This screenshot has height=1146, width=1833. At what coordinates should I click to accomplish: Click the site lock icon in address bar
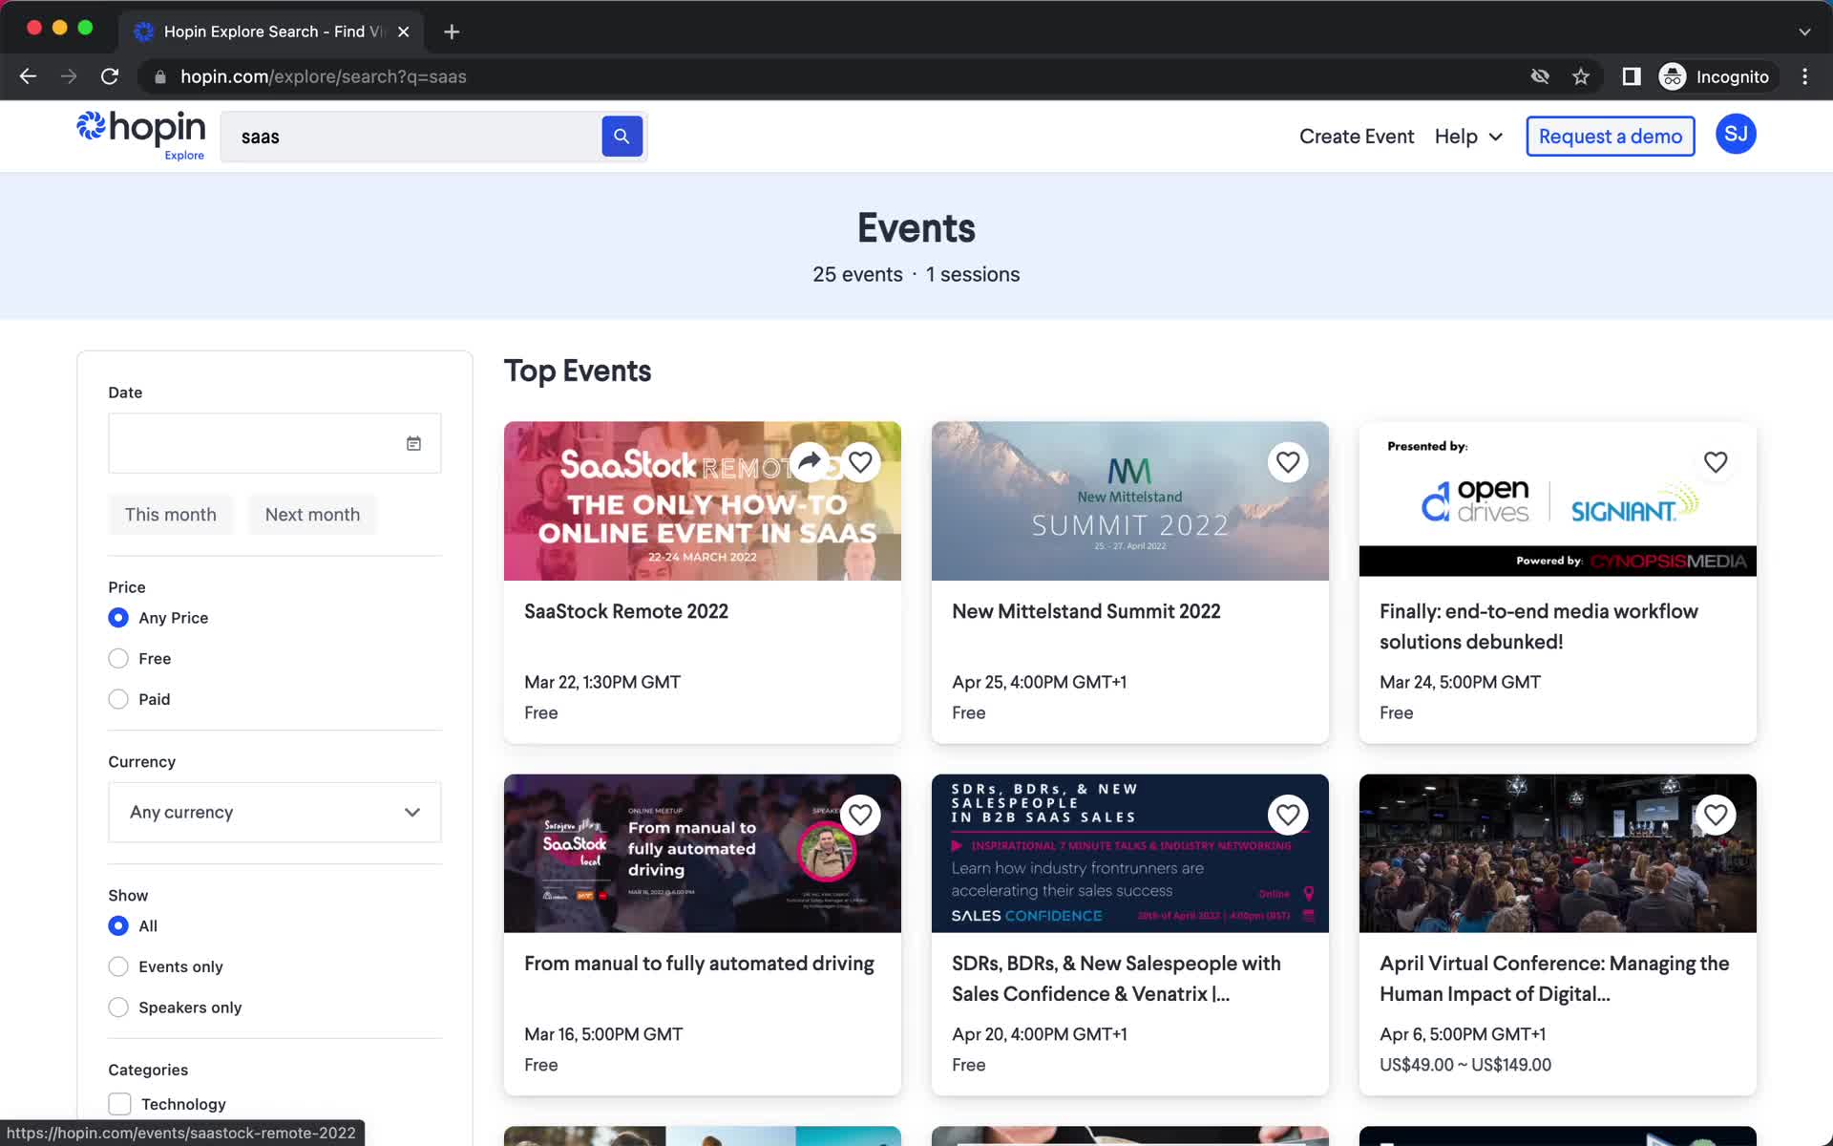(x=159, y=76)
